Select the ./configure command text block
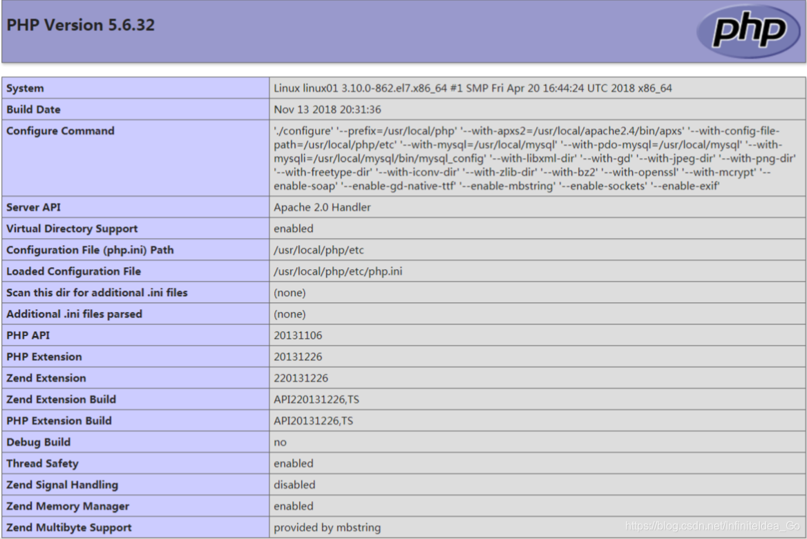Image resolution: width=807 pixels, height=539 pixels. coord(535,159)
